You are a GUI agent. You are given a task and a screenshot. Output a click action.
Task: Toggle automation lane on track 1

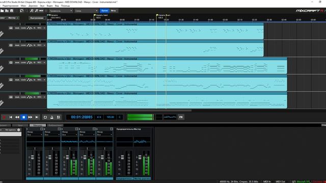pyautogui.click(x=30, y=28)
